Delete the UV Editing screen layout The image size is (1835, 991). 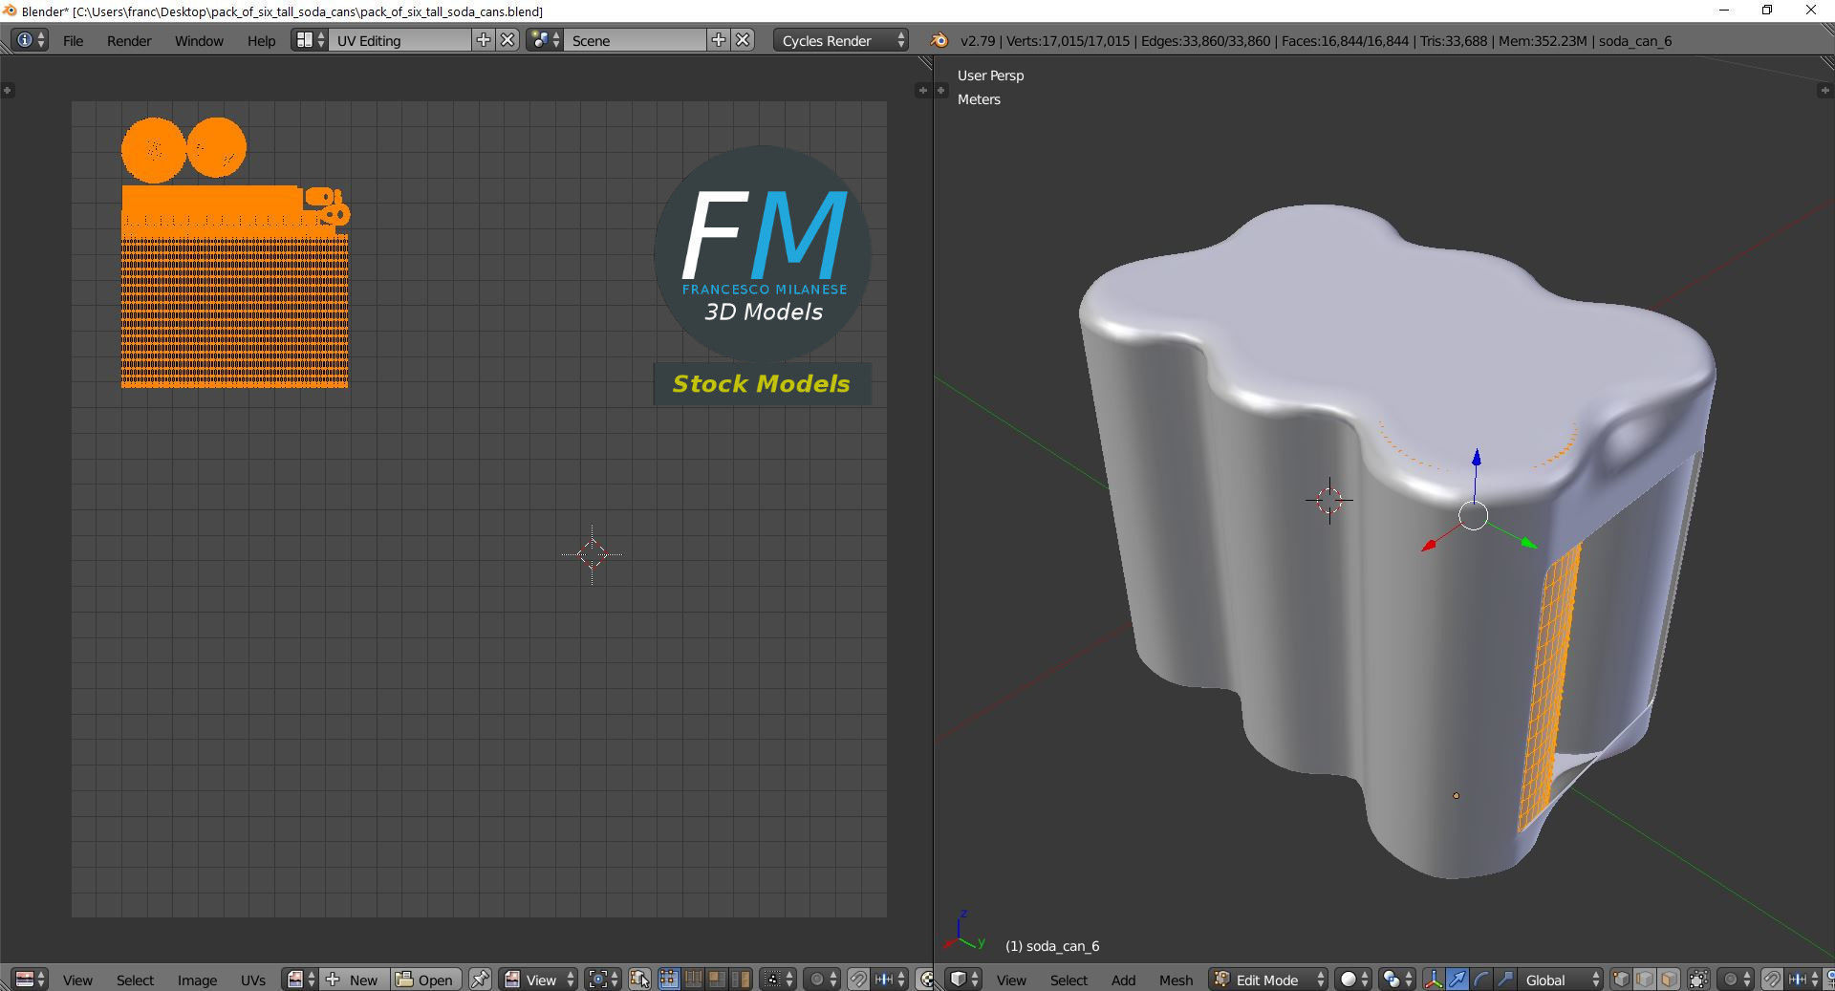[x=508, y=40]
